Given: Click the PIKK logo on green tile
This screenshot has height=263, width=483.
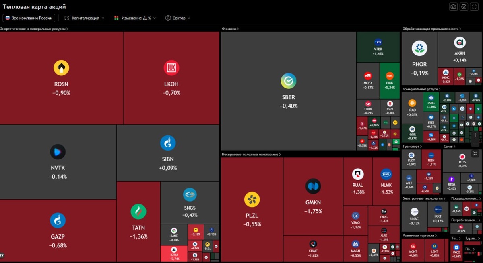Looking at the screenshot, I should [390, 75].
